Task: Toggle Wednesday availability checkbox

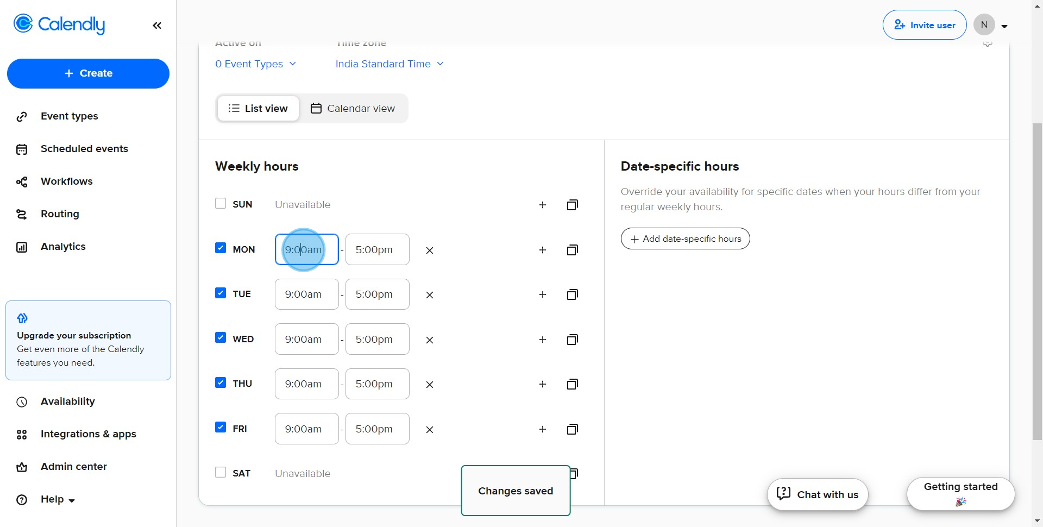Action: (221, 337)
